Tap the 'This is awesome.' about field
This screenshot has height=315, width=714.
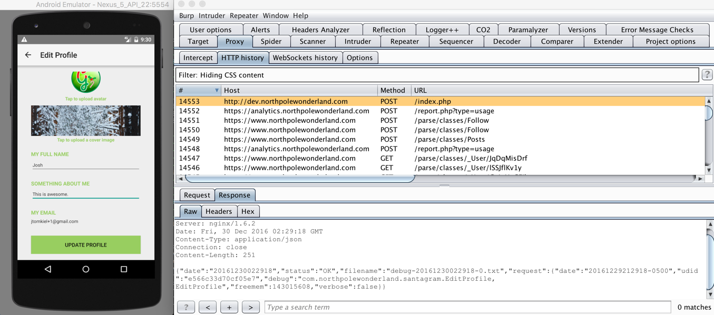tap(85, 194)
